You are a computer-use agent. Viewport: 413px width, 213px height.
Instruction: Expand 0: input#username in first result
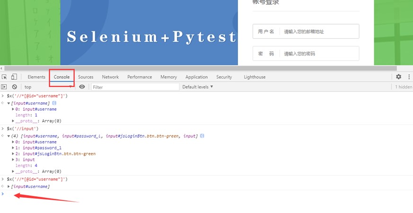(13, 109)
